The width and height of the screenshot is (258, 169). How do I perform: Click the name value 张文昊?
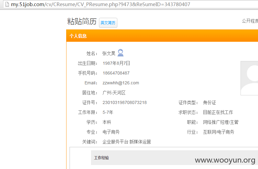click(109, 53)
